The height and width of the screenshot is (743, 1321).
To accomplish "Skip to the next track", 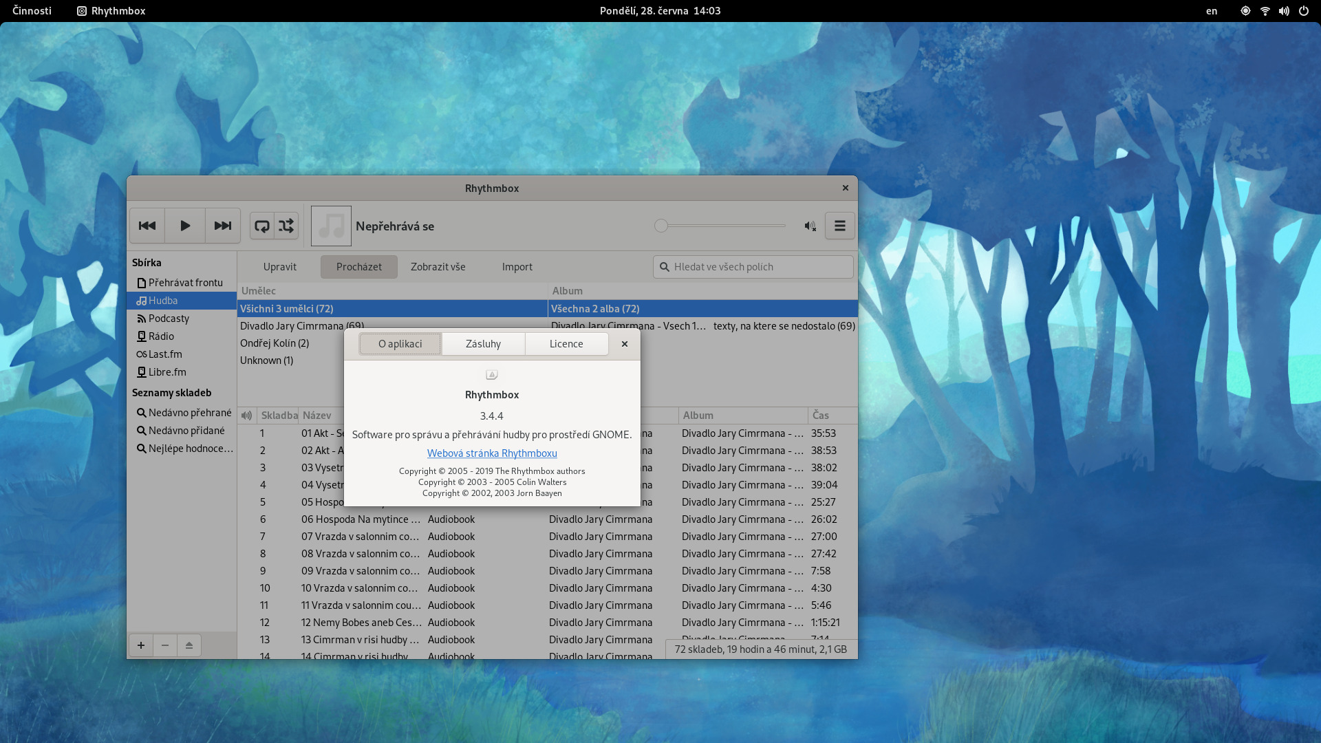I will (x=222, y=226).
